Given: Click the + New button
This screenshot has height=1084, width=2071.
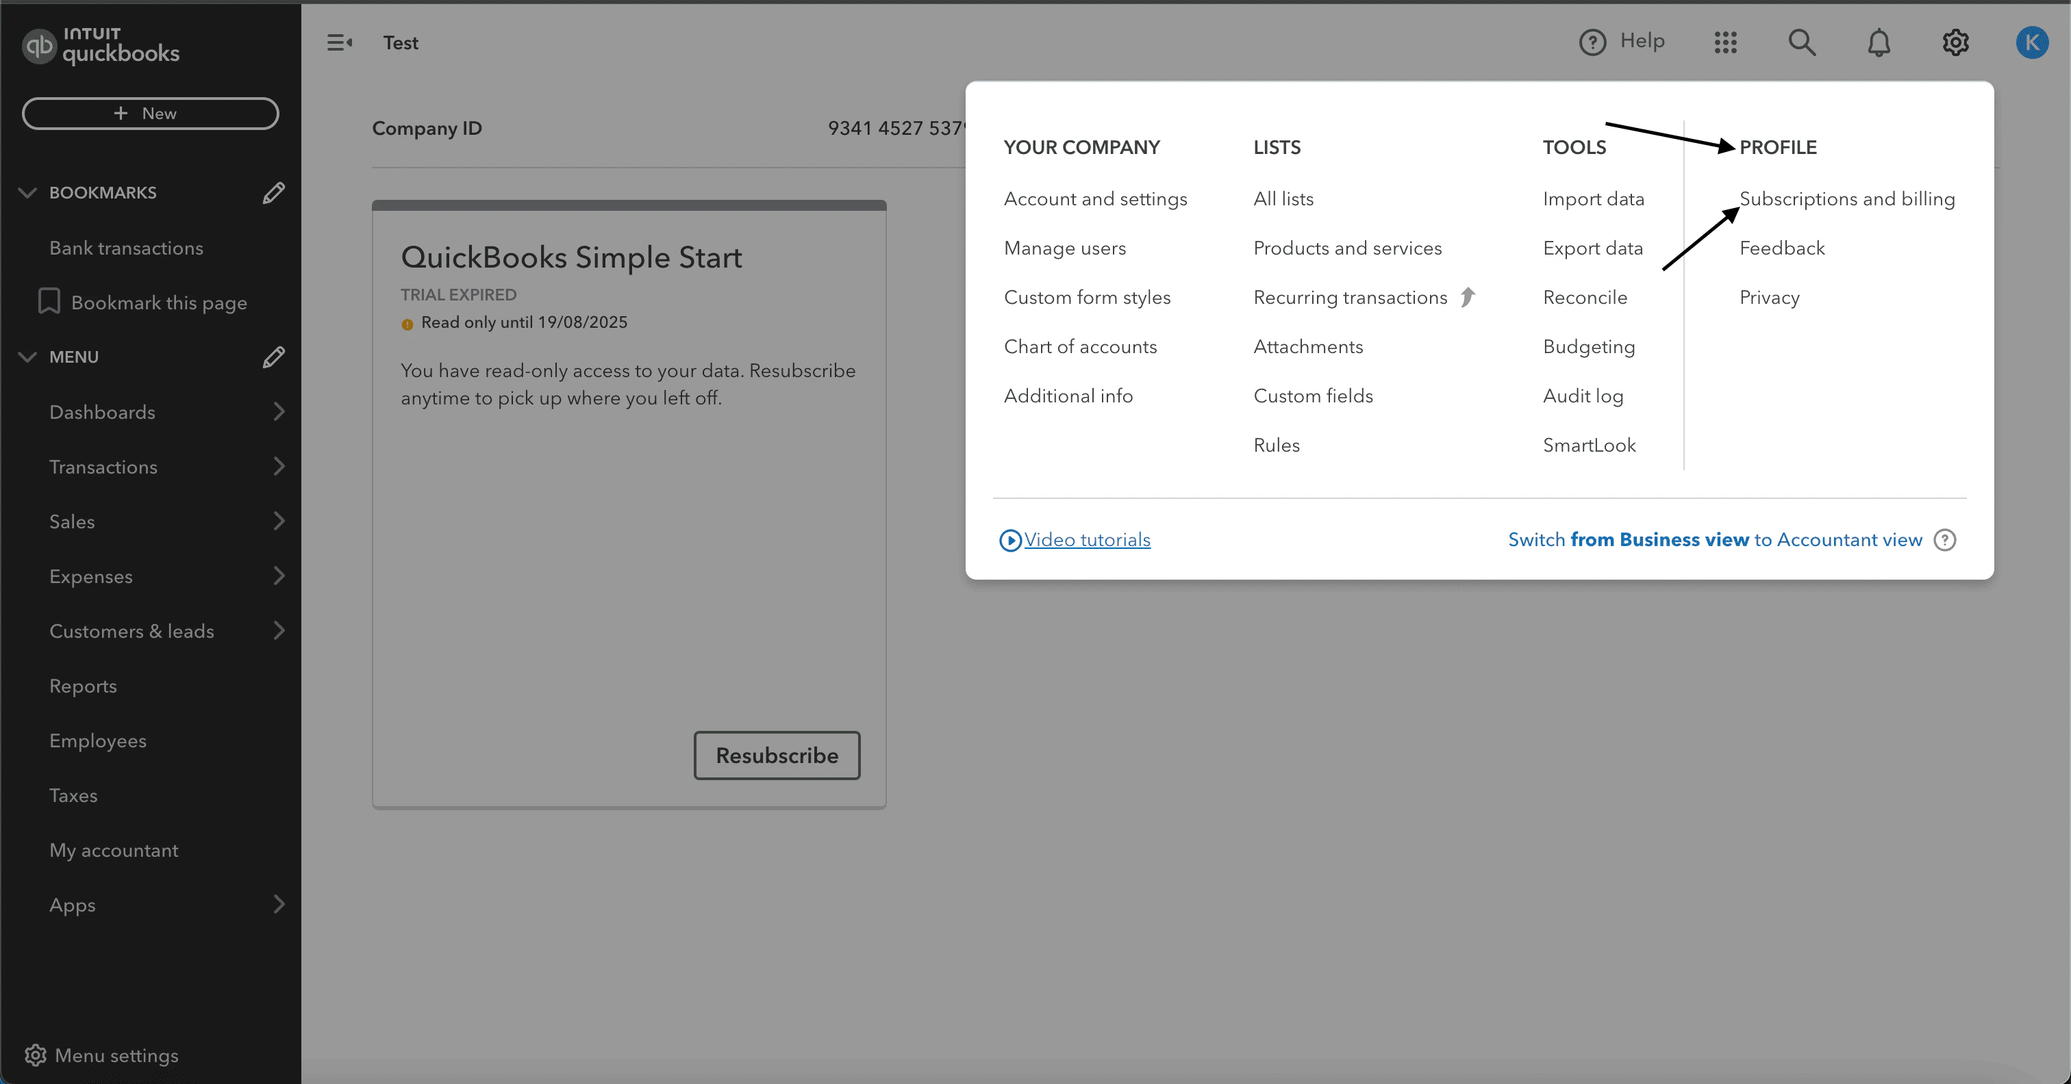Looking at the screenshot, I should [151, 114].
